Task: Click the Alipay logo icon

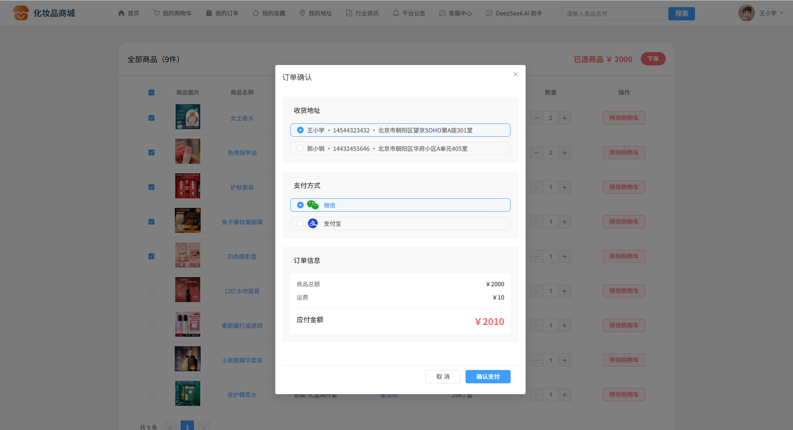Action: pos(312,223)
